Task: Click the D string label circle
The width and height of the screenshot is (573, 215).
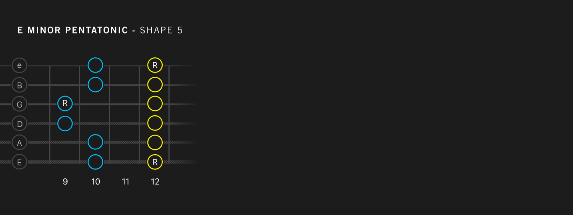Action: 19,123
